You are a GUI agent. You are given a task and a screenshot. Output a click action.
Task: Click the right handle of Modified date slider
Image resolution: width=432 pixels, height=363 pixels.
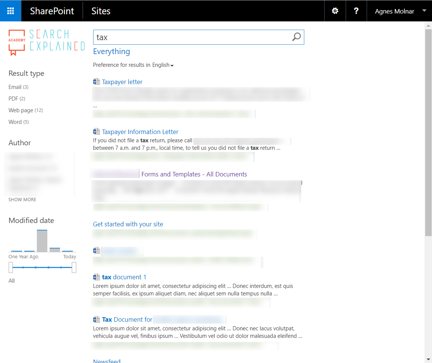tap(74, 267)
